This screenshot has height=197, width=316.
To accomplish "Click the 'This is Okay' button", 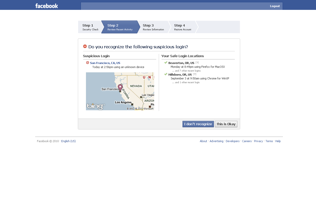I will pos(226,124).
